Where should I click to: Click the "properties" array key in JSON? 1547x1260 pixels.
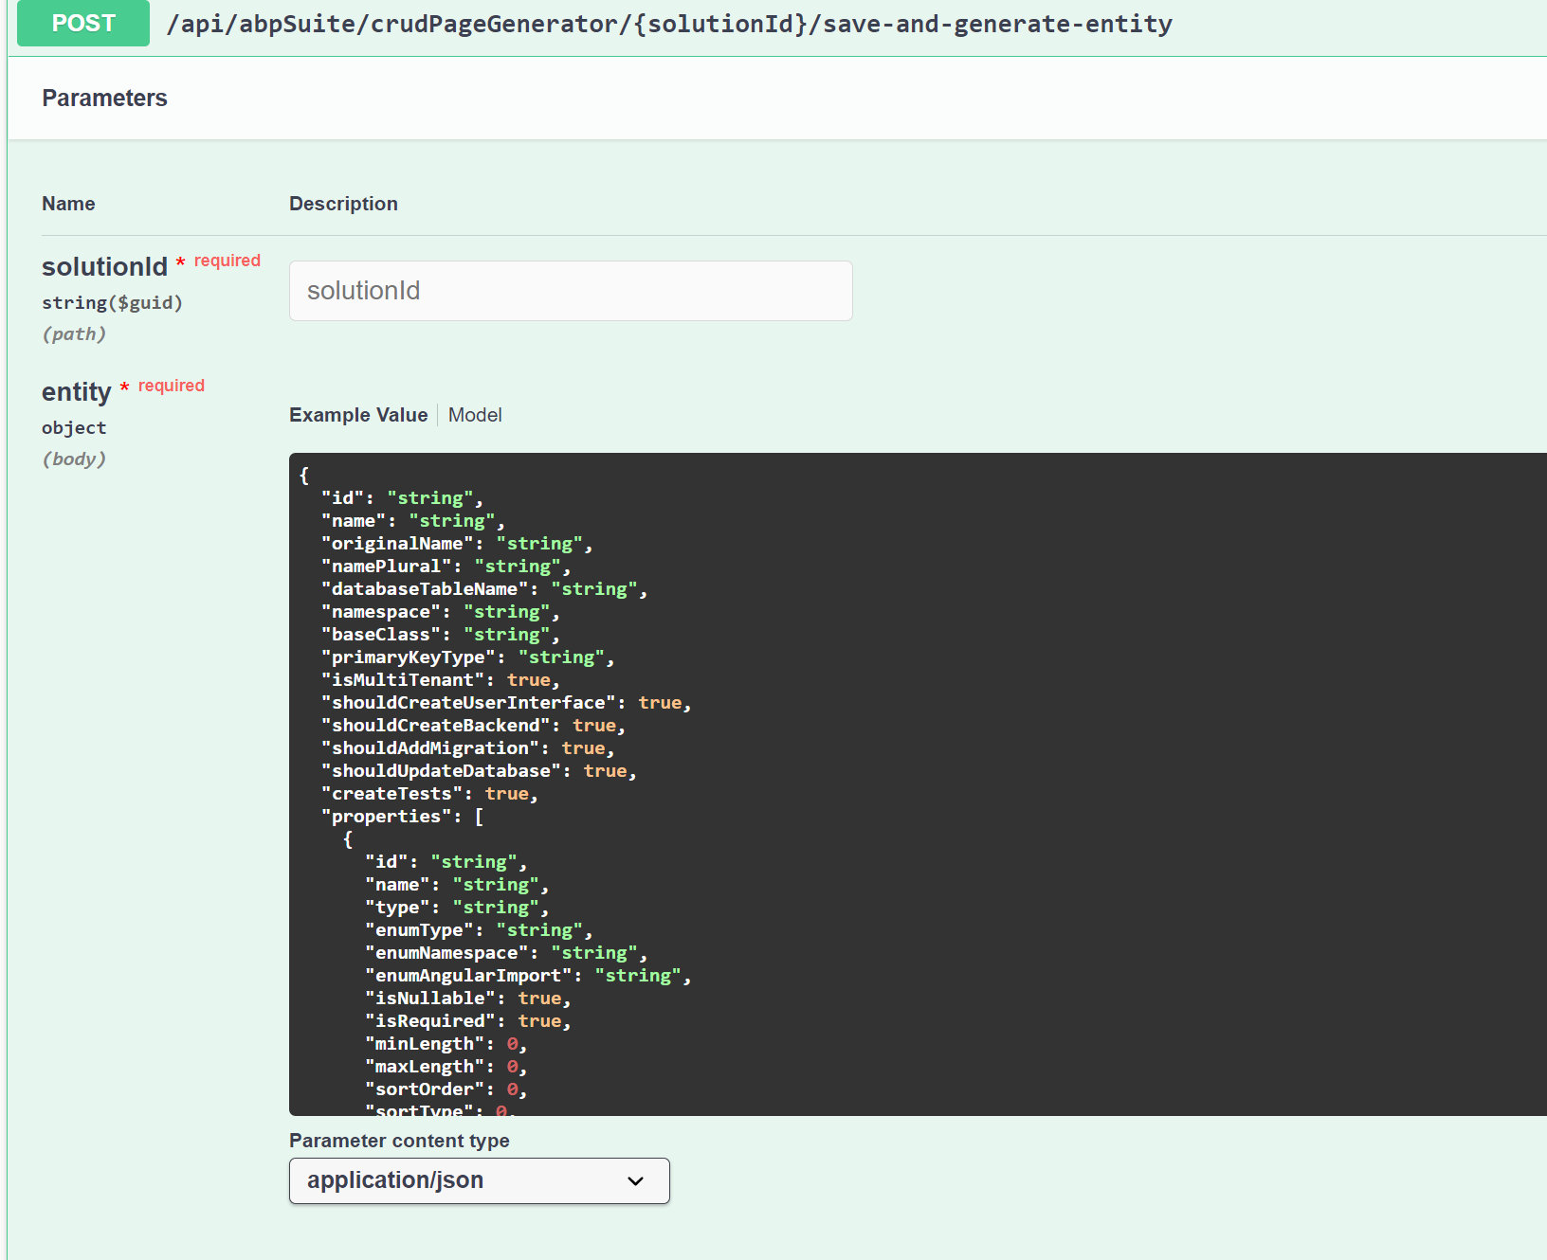pyautogui.click(x=386, y=817)
